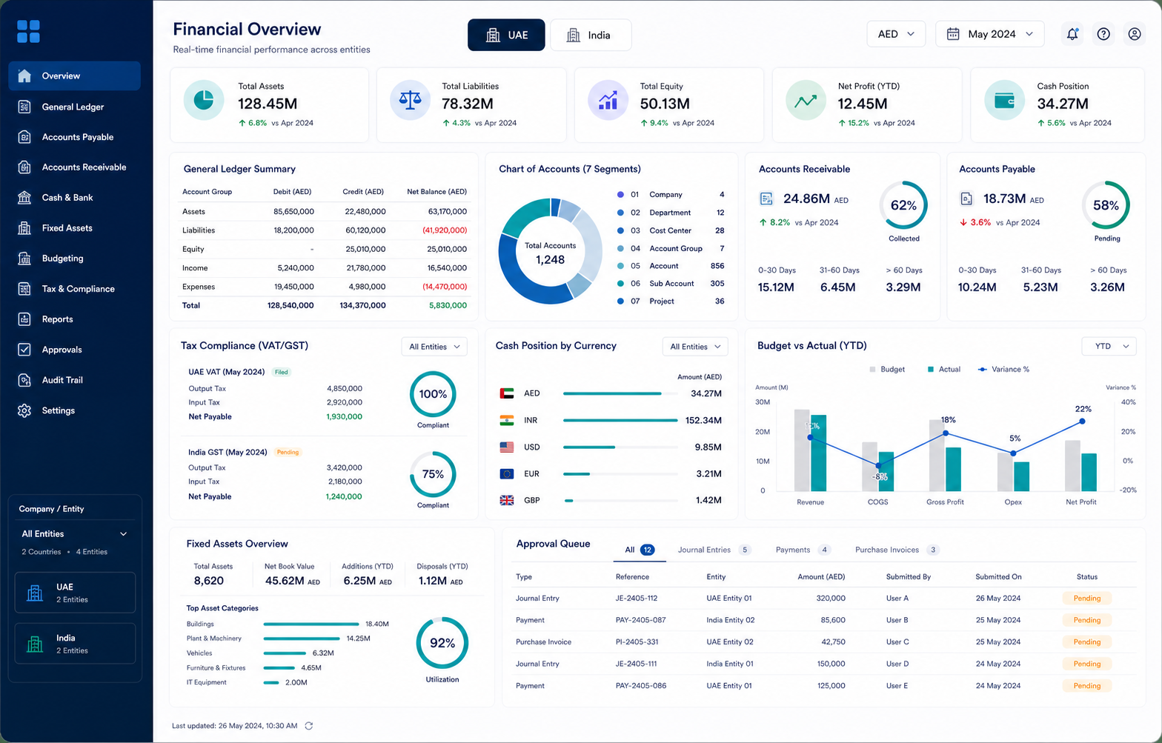This screenshot has height=743, width=1162.
Task: Open Accounts Receivable sidebar icon
Action: (24, 167)
